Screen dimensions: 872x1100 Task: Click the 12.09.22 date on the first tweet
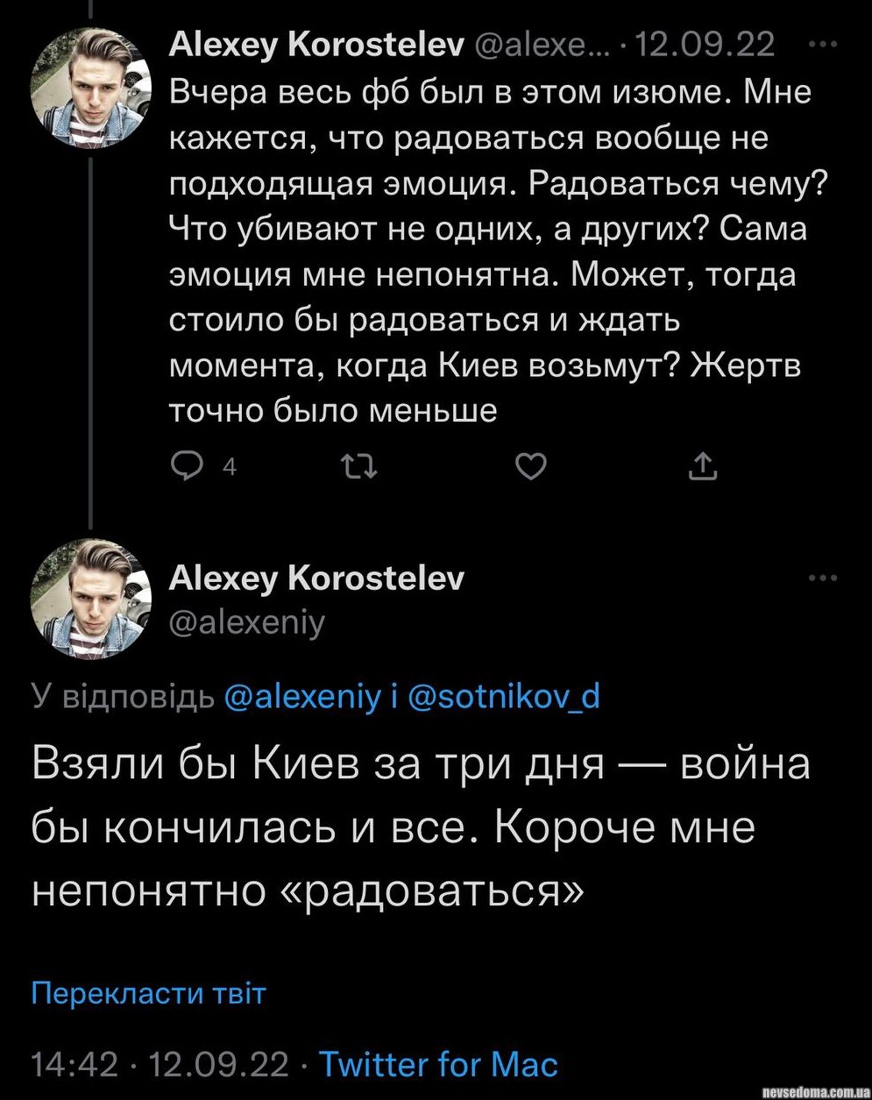point(703,44)
